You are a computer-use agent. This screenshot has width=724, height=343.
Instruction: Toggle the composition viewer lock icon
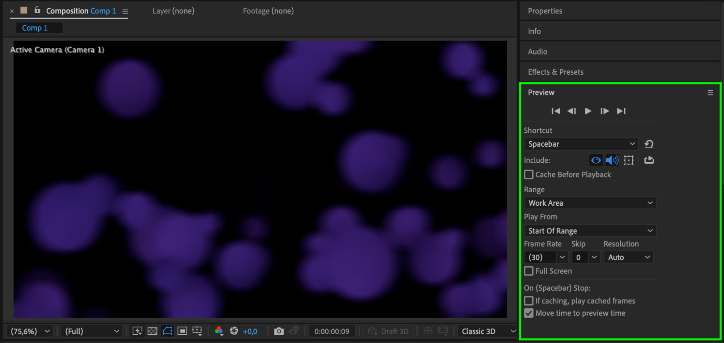point(37,10)
